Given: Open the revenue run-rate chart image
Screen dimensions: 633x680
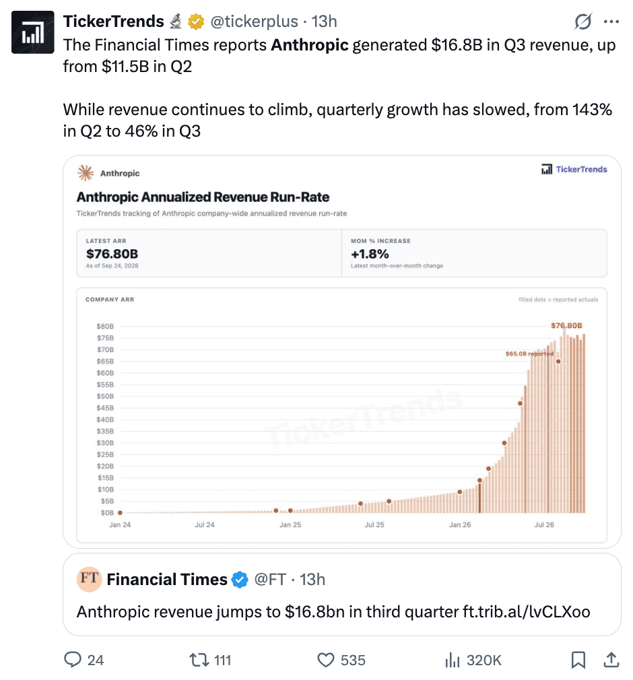Looking at the screenshot, I should pos(342,351).
